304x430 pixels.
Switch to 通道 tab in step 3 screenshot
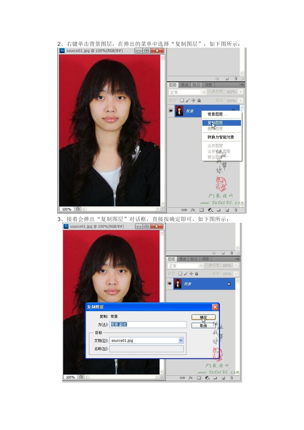182,259
